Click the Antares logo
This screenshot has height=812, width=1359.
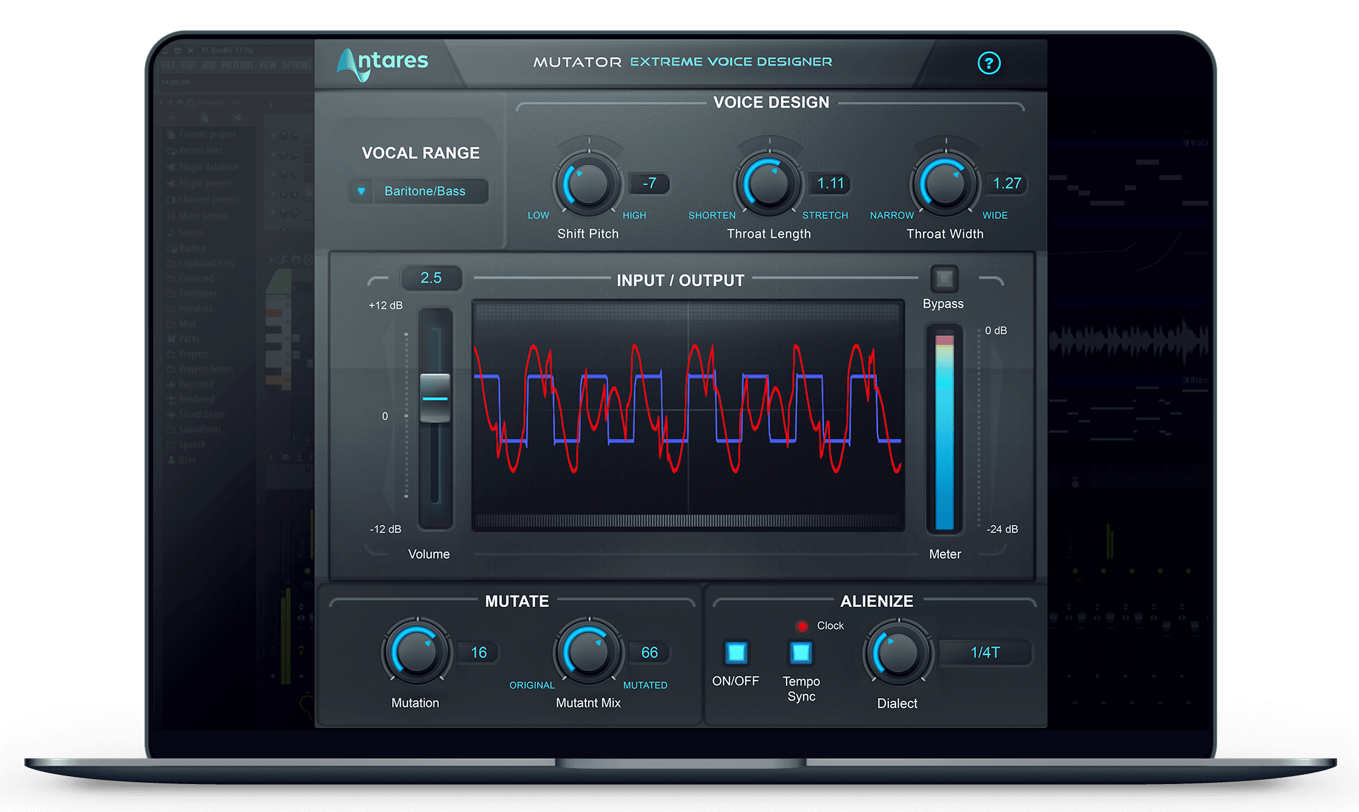point(383,63)
